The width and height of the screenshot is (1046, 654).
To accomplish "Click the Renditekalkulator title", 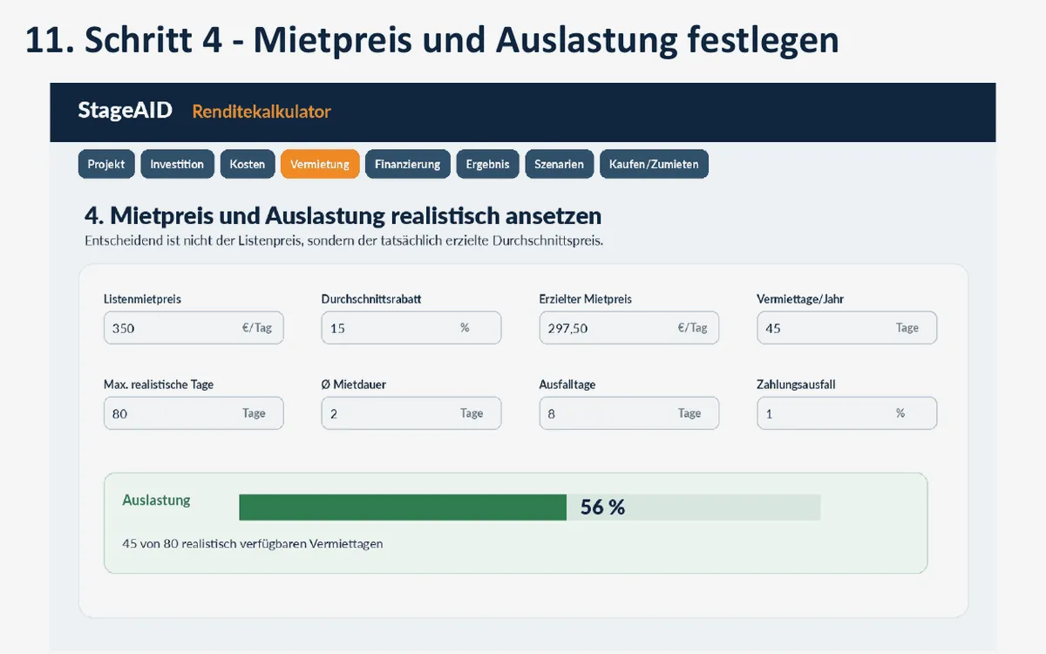I will tap(261, 112).
